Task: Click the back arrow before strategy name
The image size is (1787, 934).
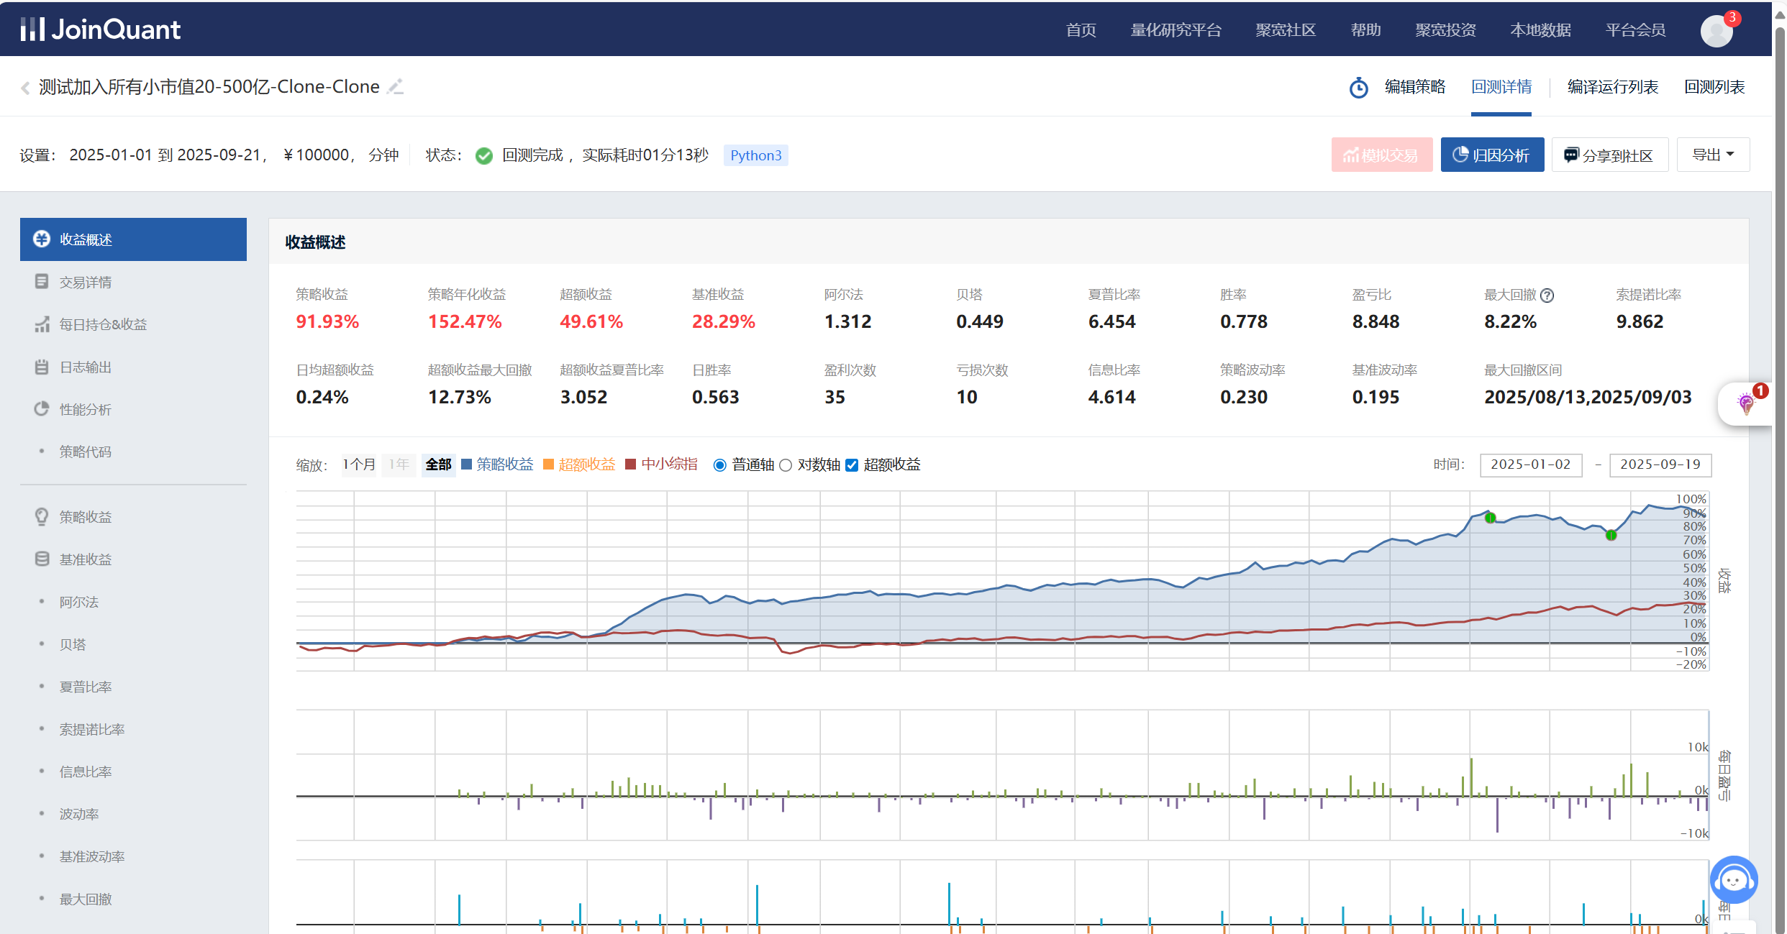Action: (25, 88)
